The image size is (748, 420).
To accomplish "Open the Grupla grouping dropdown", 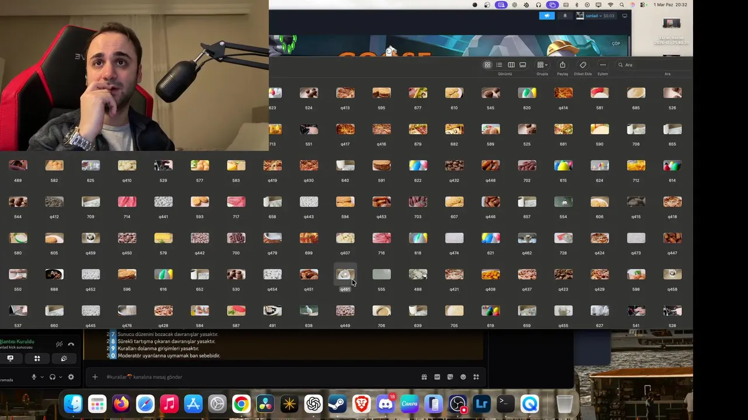I will click(542, 65).
